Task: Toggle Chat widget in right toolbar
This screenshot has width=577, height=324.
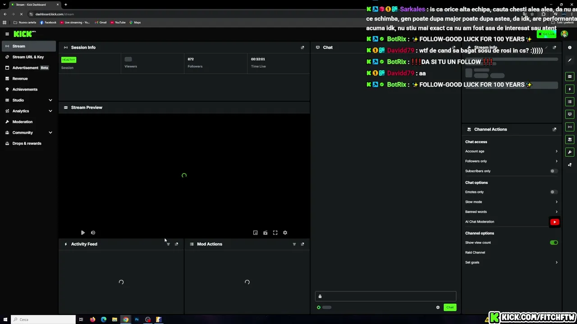Action: pyautogui.click(x=570, y=114)
